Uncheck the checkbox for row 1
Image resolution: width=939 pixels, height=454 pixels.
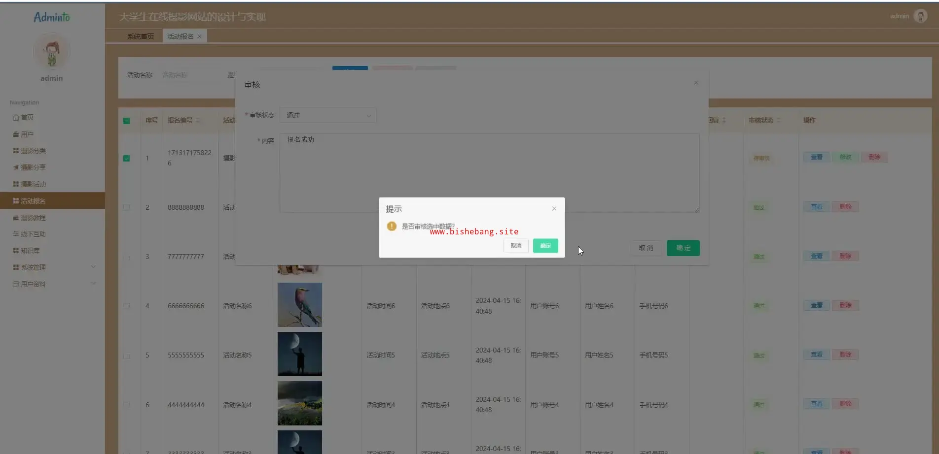tap(127, 158)
